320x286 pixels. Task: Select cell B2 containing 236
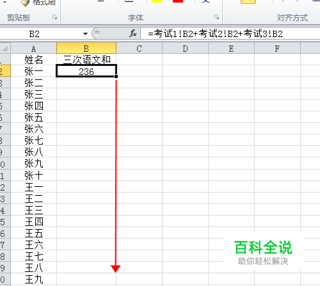pos(86,71)
